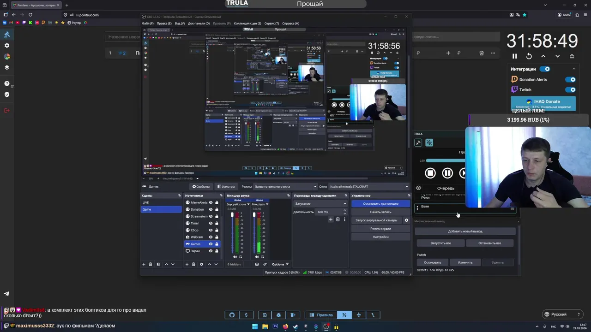Open the Звук раб. стола channel dropdown arrow

(248, 204)
